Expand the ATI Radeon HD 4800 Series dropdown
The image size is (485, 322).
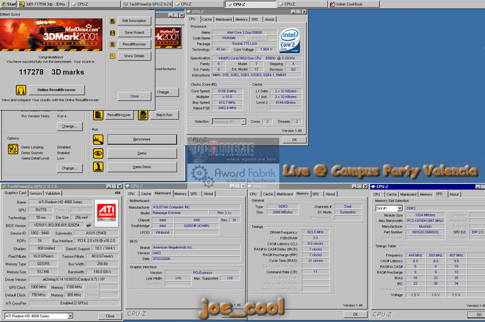[70, 316]
